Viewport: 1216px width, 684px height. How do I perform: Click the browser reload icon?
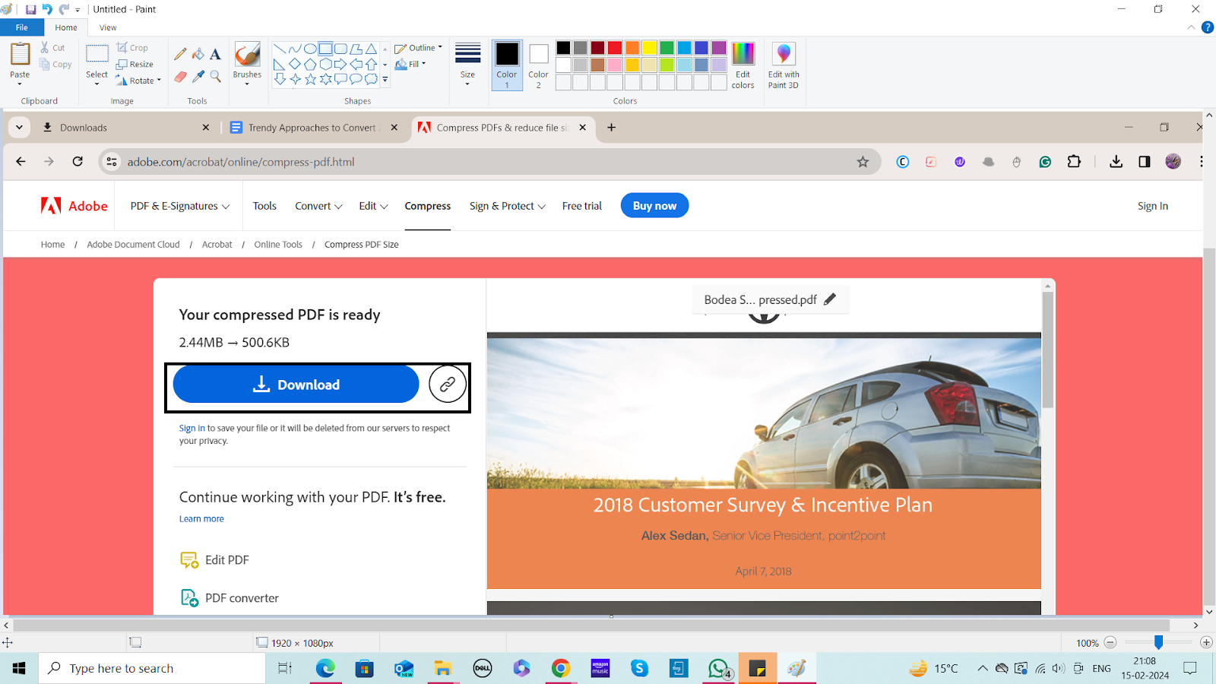(x=78, y=161)
